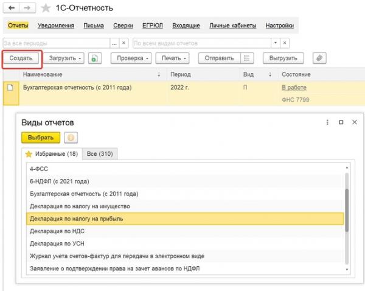Select Журнал учета счетов-фактур row
The height and width of the screenshot is (291, 365).
tap(185, 256)
